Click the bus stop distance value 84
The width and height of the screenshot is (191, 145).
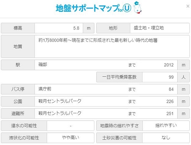pos(171,89)
